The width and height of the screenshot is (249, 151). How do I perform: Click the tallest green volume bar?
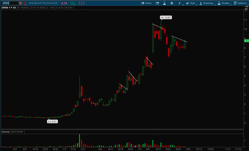[x=79, y=141]
